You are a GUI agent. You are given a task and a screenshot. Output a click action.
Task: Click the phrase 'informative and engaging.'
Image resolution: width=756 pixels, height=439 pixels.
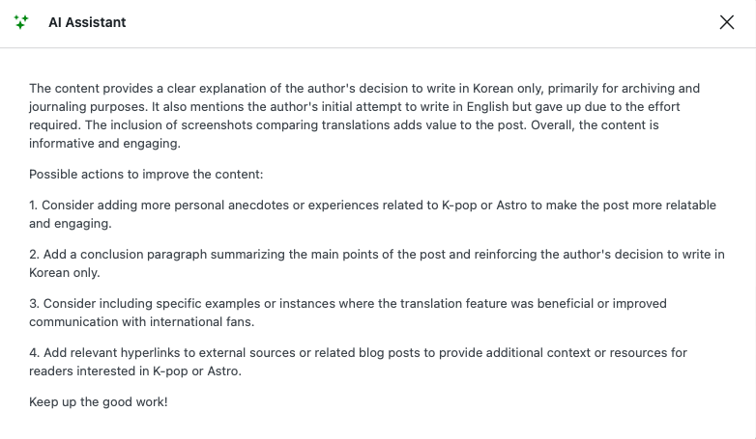click(x=104, y=144)
